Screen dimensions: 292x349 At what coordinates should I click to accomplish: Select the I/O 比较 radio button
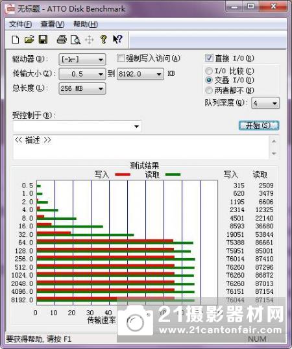[x=209, y=71]
